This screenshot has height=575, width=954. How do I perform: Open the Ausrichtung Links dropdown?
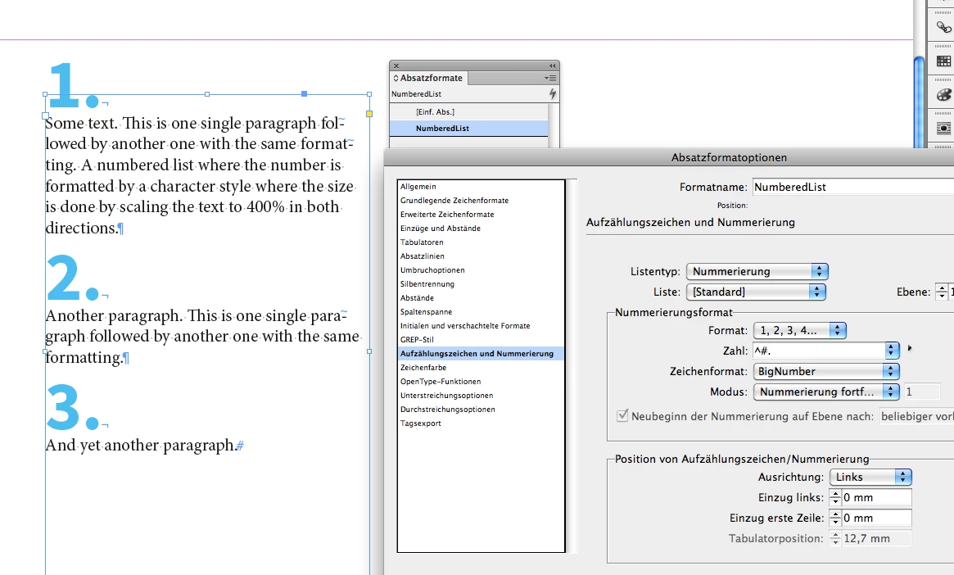click(870, 477)
